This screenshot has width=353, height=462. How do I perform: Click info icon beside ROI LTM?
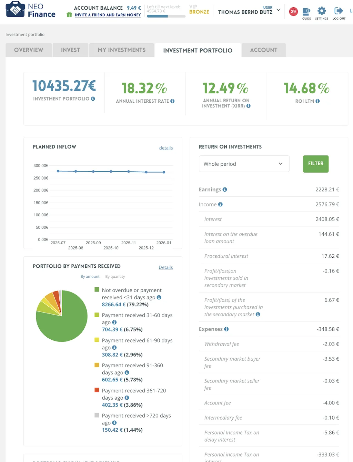point(317,101)
